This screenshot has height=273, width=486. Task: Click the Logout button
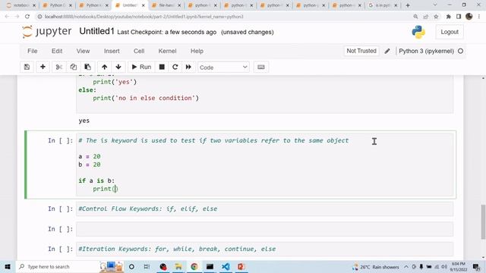point(450,32)
